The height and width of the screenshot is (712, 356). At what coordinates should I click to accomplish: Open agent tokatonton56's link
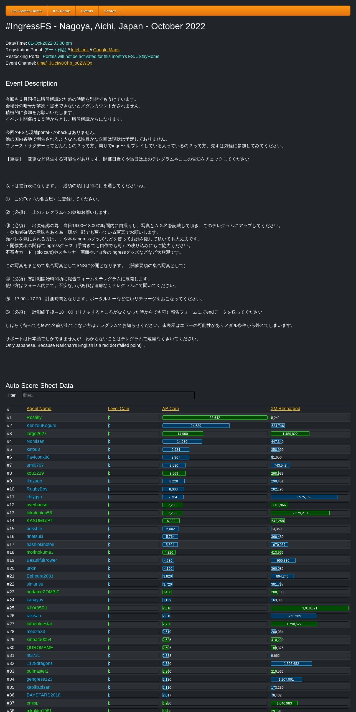pos(39,513)
